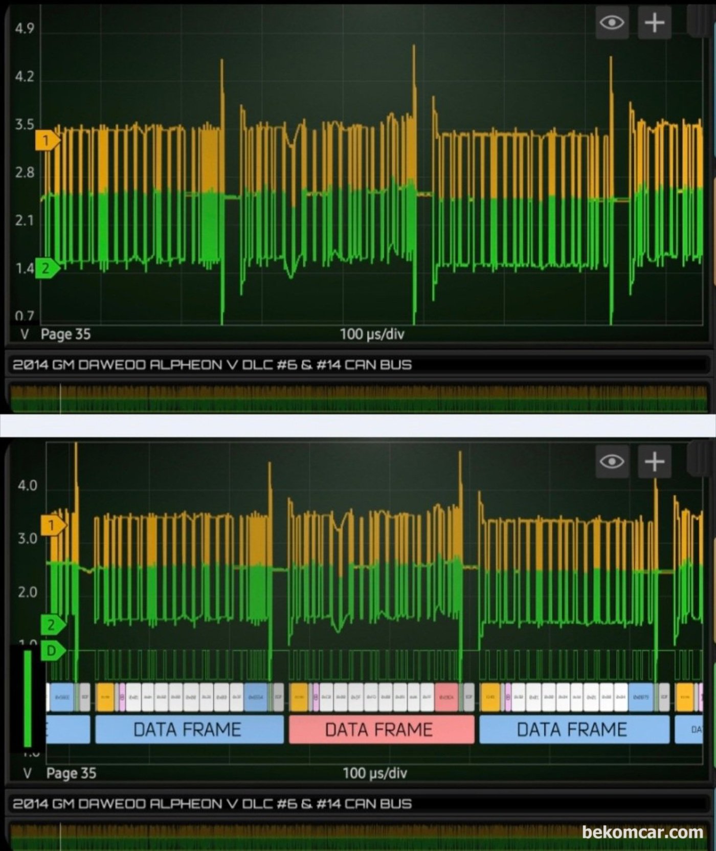Open the 100 µs/div timebase in bottom scope
Viewport: 716px width, 851px height.
374,773
